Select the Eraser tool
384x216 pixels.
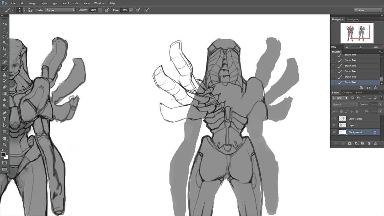click(4, 87)
